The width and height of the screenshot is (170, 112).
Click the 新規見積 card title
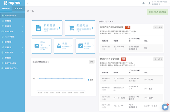49,25
